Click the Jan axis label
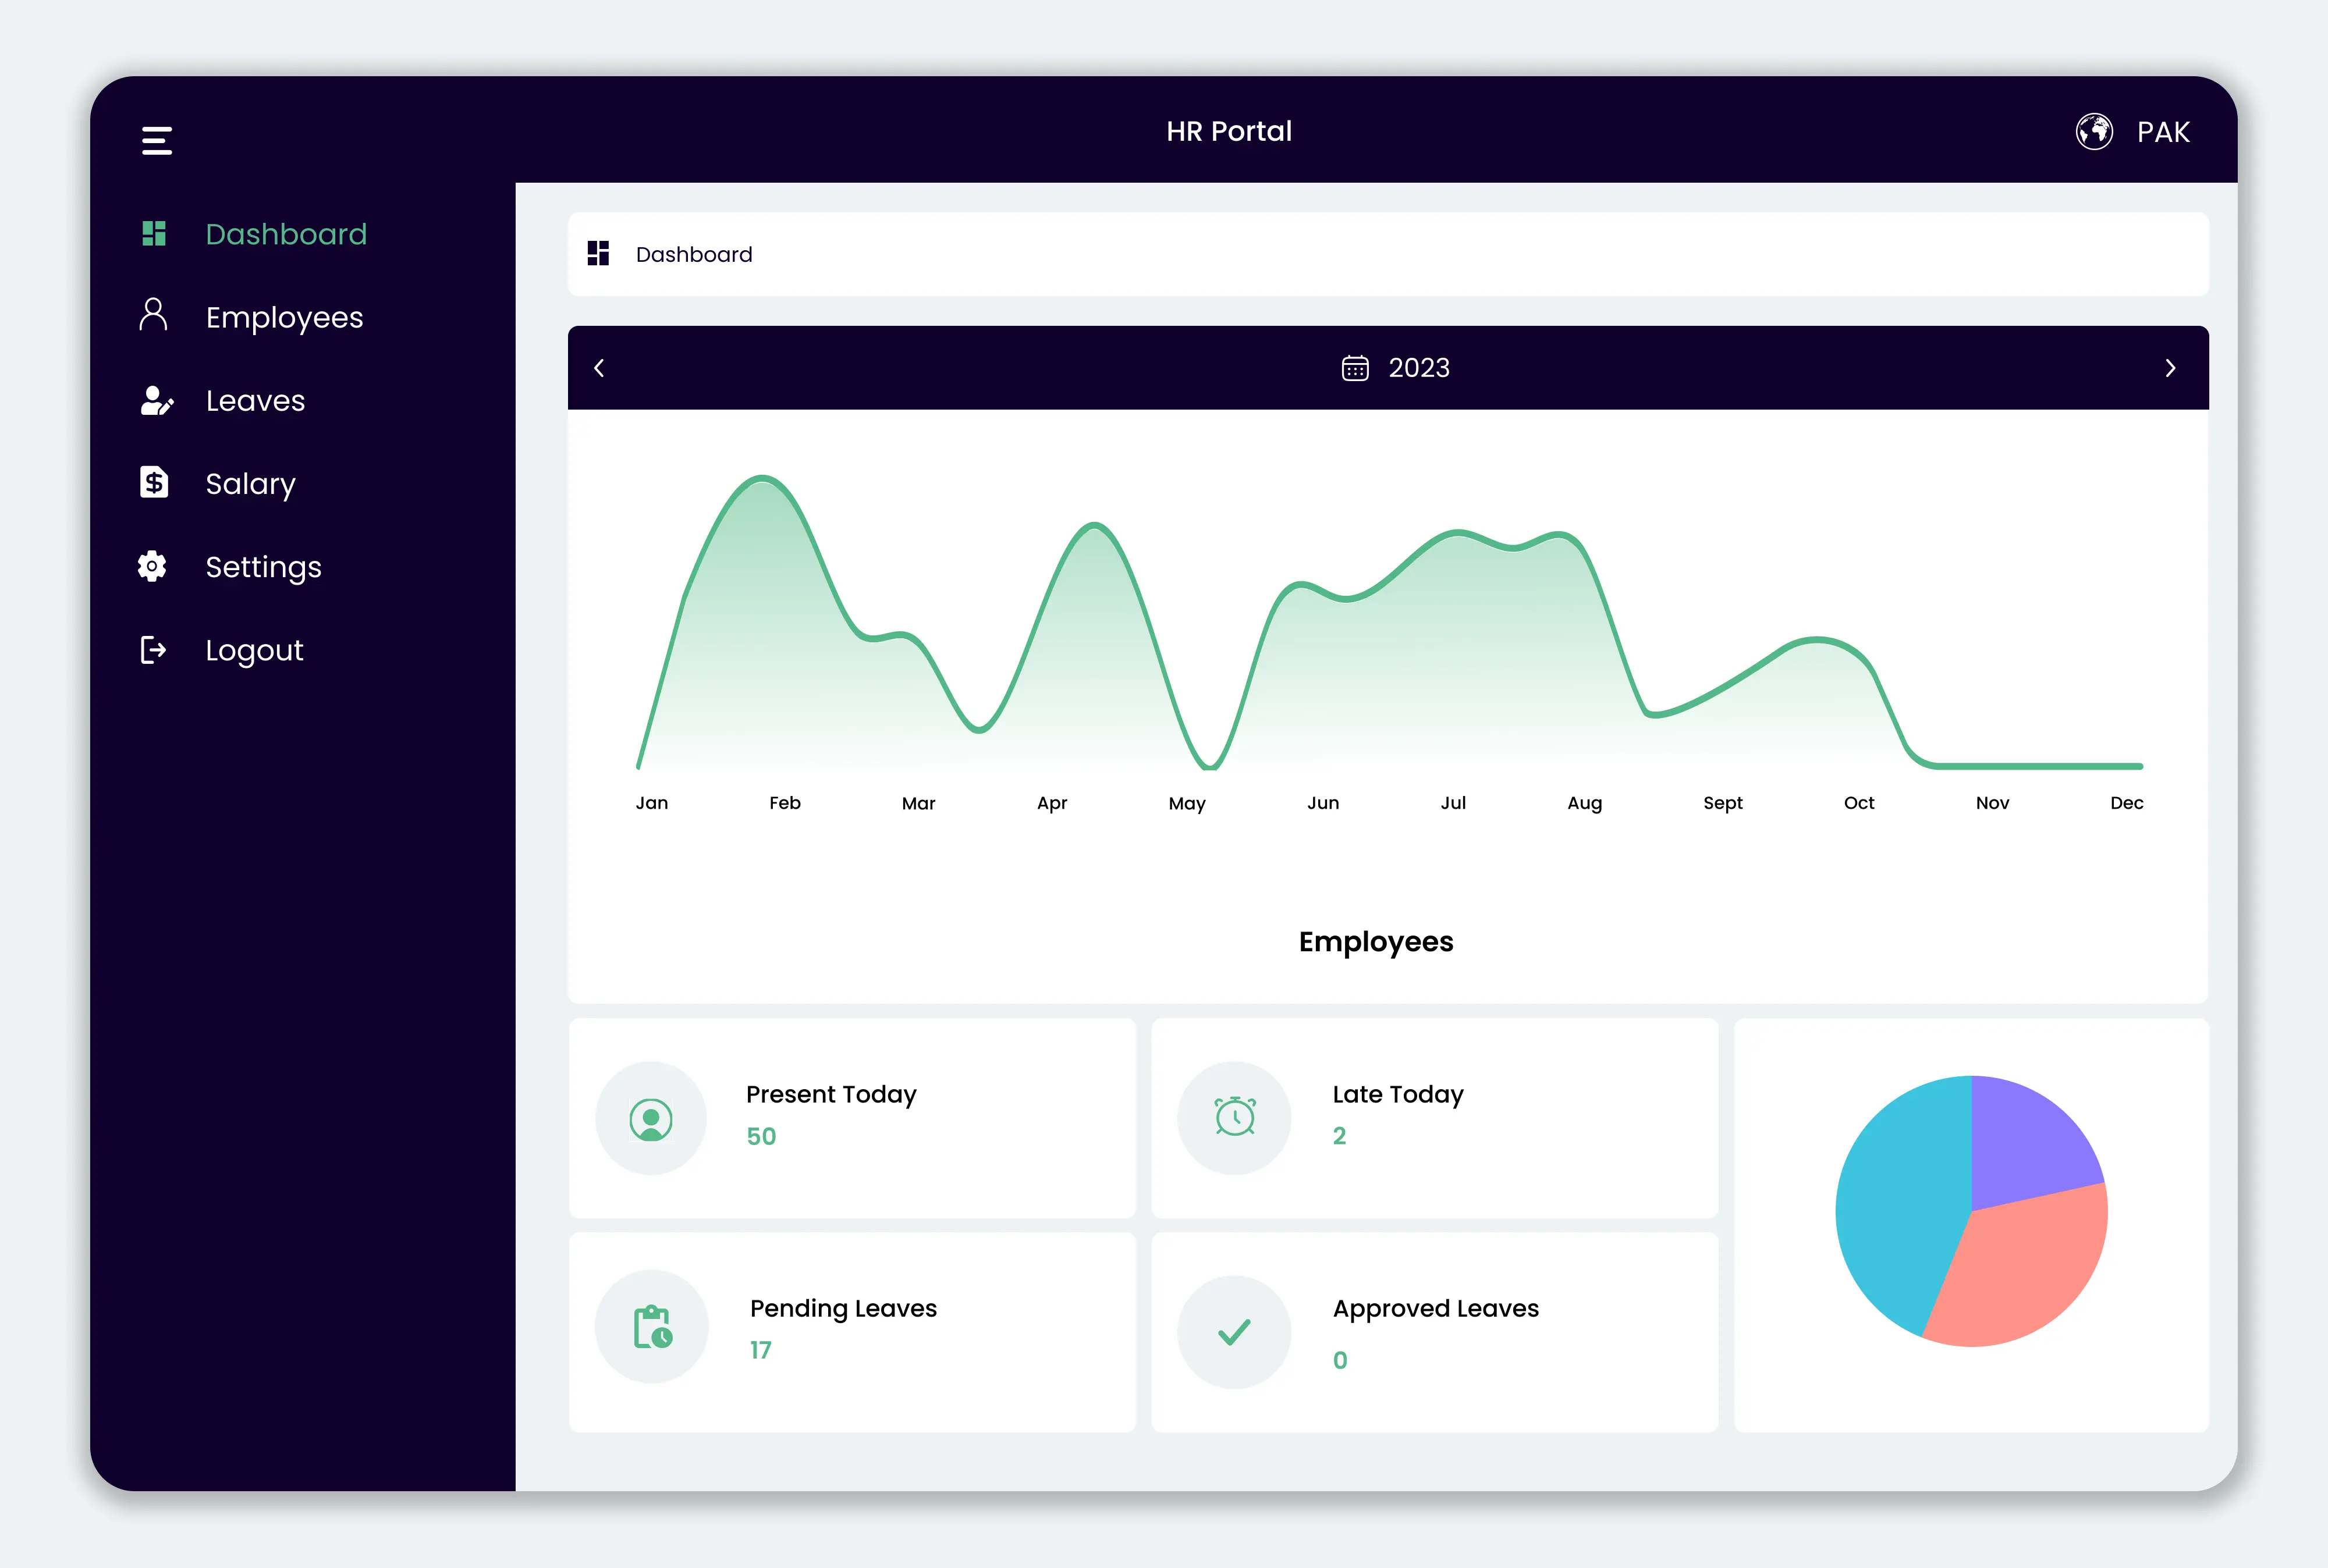Viewport: 2328px width, 1568px height. click(652, 803)
